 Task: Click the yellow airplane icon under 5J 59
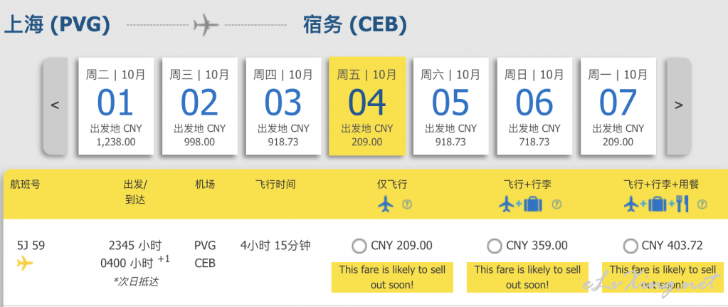tap(25, 264)
